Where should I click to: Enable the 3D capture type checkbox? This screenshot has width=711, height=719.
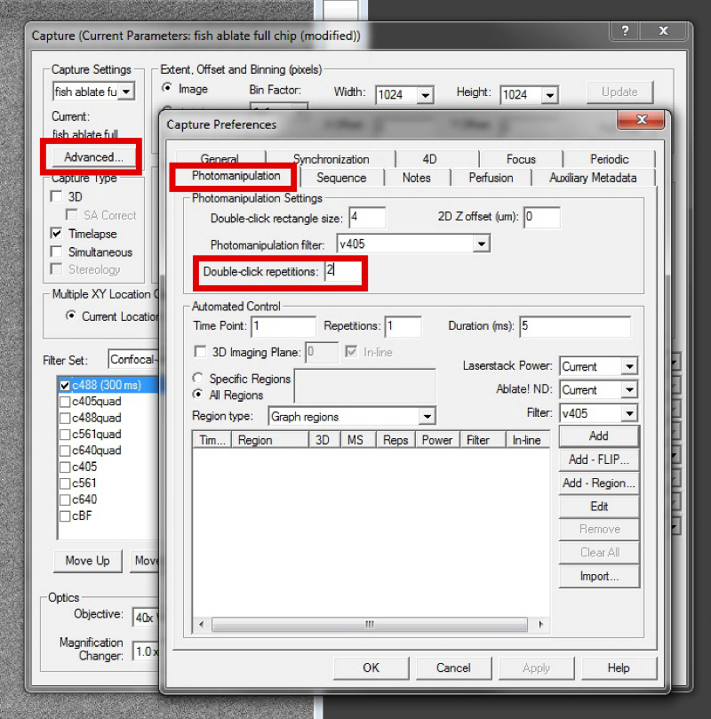[x=56, y=196]
